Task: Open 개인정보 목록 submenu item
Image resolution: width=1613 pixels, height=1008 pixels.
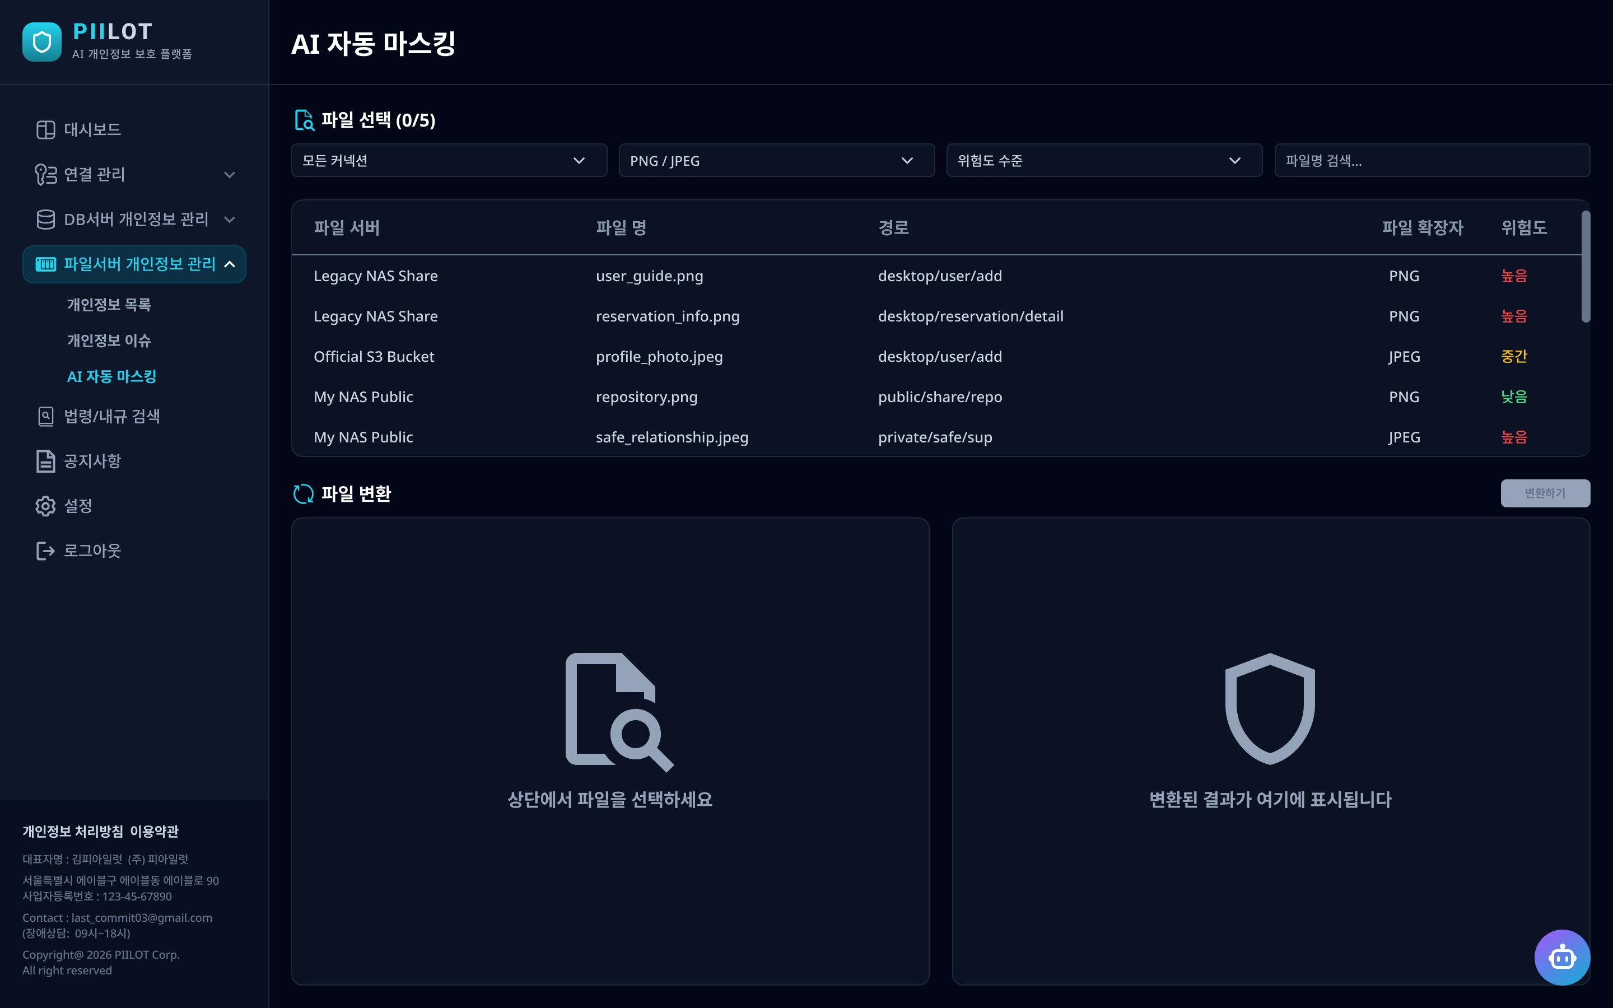Action: (x=109, y=305)
